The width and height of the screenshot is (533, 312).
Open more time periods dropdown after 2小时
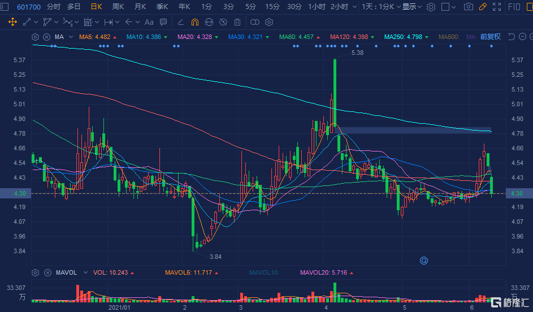click(x=354, y=7)
